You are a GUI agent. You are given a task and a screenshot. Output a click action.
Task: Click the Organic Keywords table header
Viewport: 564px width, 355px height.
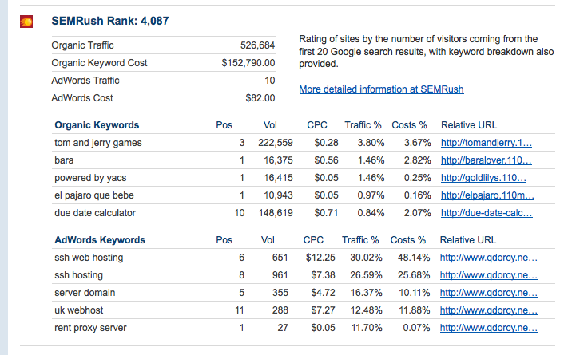pos(97,125)
